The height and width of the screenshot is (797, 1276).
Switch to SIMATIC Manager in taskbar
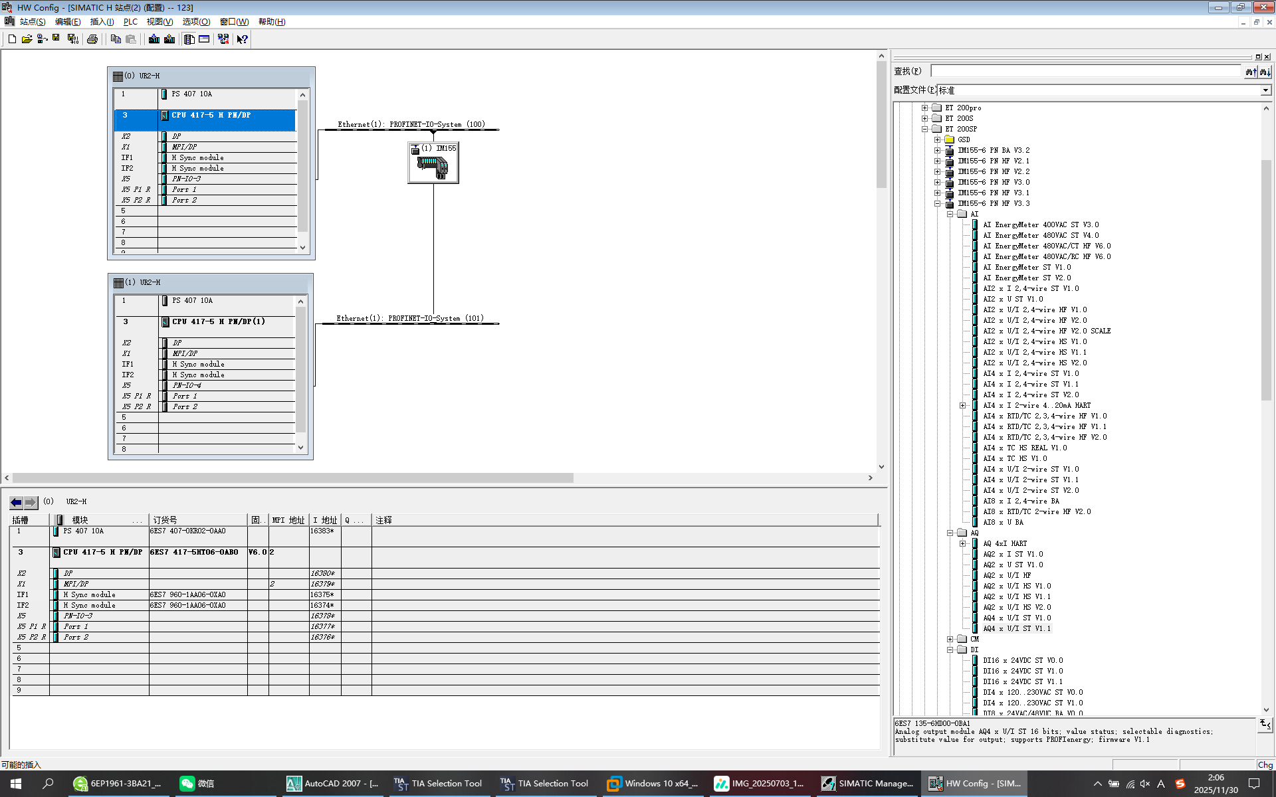point(867,784)
